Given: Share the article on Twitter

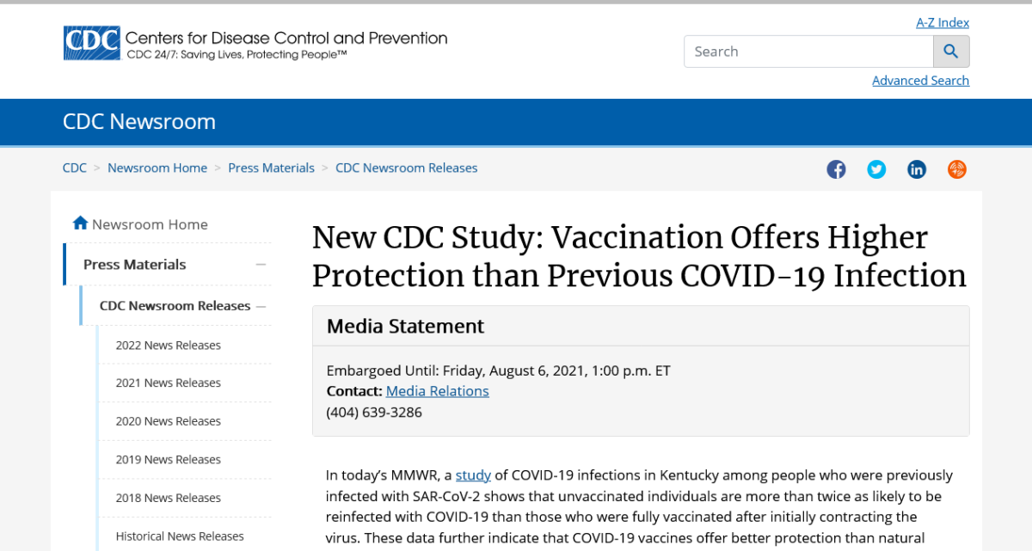Looking at the screenshot, I should coord(876,169).
